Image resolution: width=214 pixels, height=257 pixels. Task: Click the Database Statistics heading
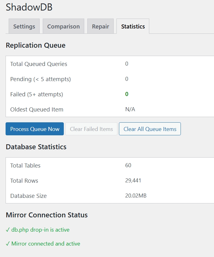coord(36,147)
